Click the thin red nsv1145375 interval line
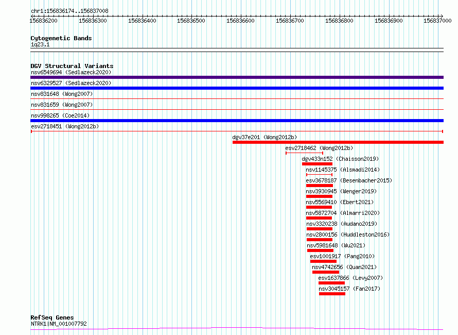Screen dimensions: 458x335 (x=319, y=175)
